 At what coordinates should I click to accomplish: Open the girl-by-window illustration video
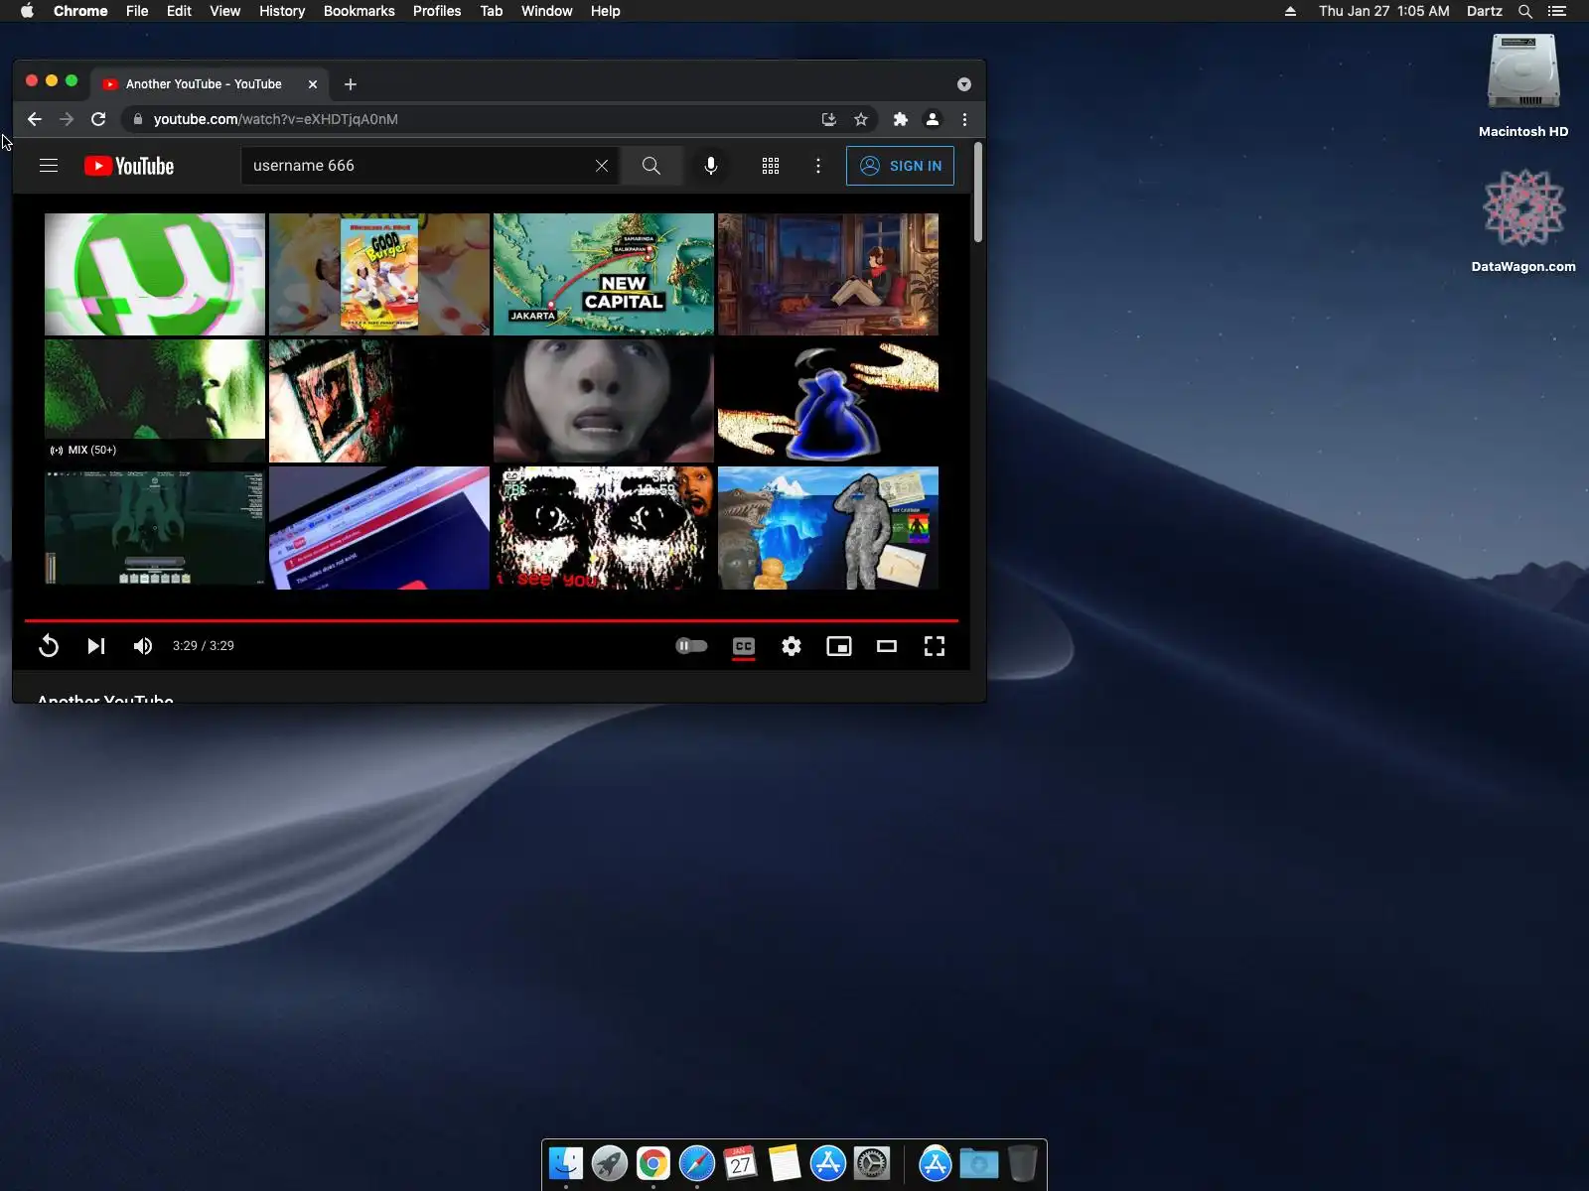click(828, 274)
